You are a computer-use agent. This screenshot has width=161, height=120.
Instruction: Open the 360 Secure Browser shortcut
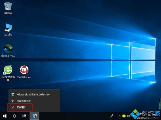(8, 70)
